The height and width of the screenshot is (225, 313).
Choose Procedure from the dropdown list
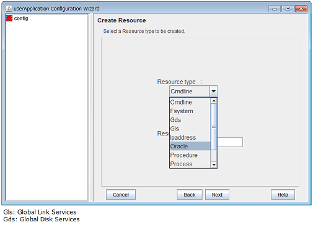(x=190, y=155)
